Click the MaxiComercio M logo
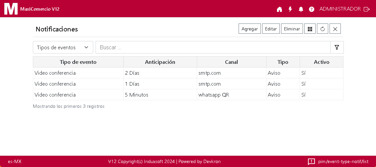The image size is (376, 167). [x=11, y=9]
